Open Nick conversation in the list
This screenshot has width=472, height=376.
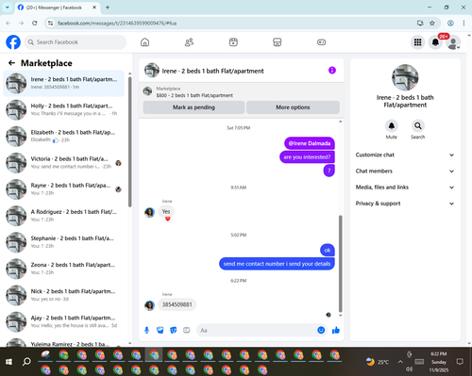[63, 295]
